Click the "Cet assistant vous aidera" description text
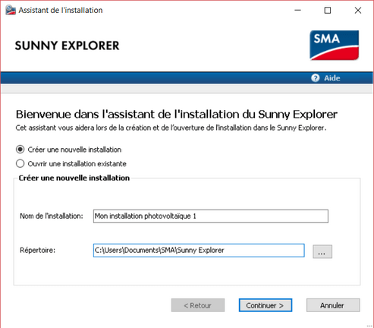The image size is (374, 328). (x=171, y=128)
